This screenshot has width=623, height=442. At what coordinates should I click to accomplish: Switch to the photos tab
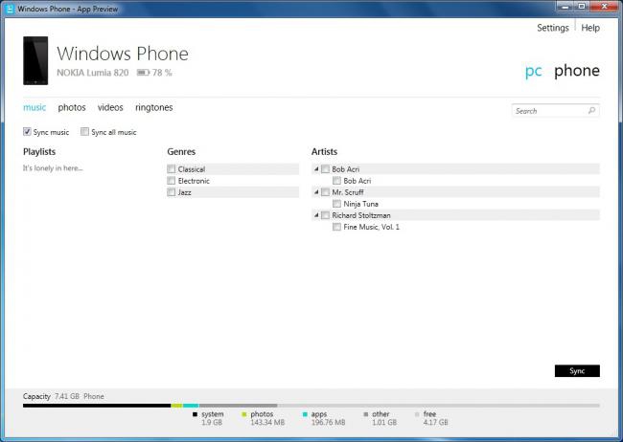[72, 107]
